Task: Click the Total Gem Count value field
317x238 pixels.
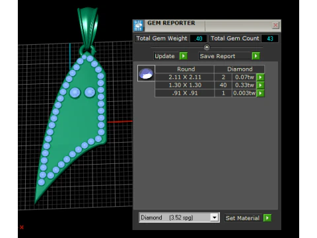Action: 270,38
